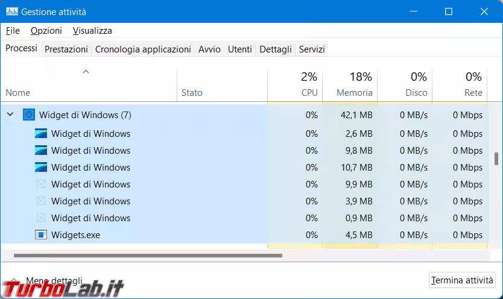Click sort arrow above Nome column
Viewport: 503px width, 299px height.
86,72
